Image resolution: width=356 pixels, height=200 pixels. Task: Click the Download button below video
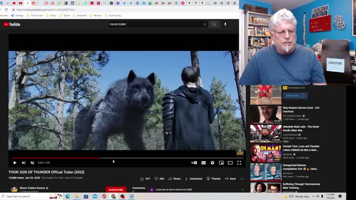point(194,179)
